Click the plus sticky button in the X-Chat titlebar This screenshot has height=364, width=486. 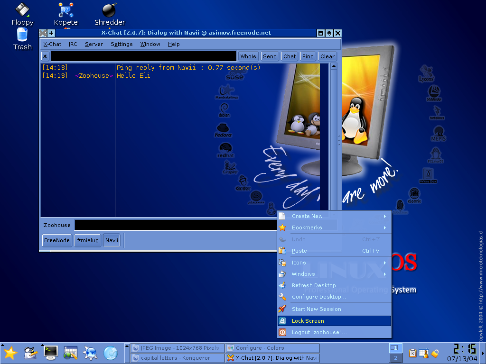point(51,33)
